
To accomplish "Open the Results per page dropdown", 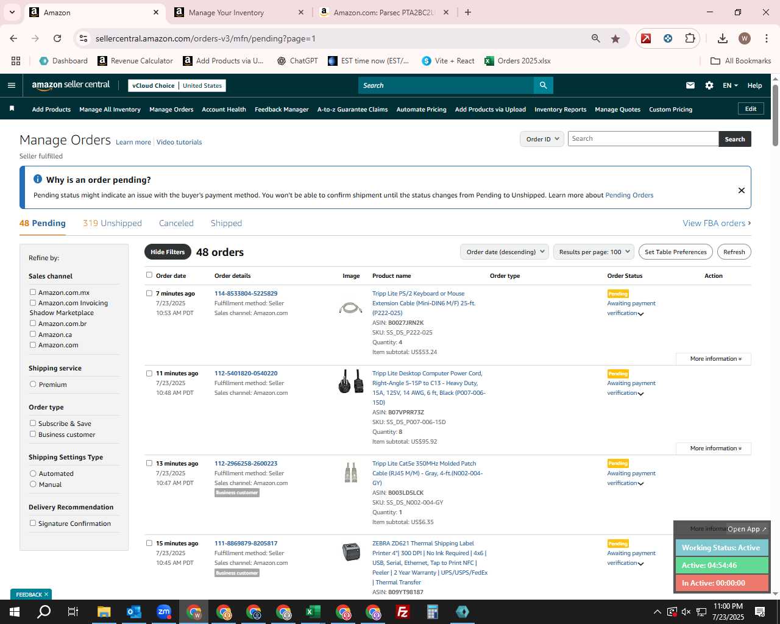I will (x=594, y=252).
